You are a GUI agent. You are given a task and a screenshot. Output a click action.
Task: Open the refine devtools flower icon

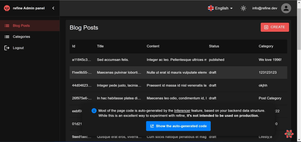(289, 134)
